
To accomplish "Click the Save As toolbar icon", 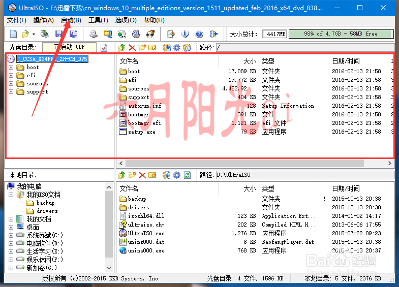I will (x=73, y=34).
